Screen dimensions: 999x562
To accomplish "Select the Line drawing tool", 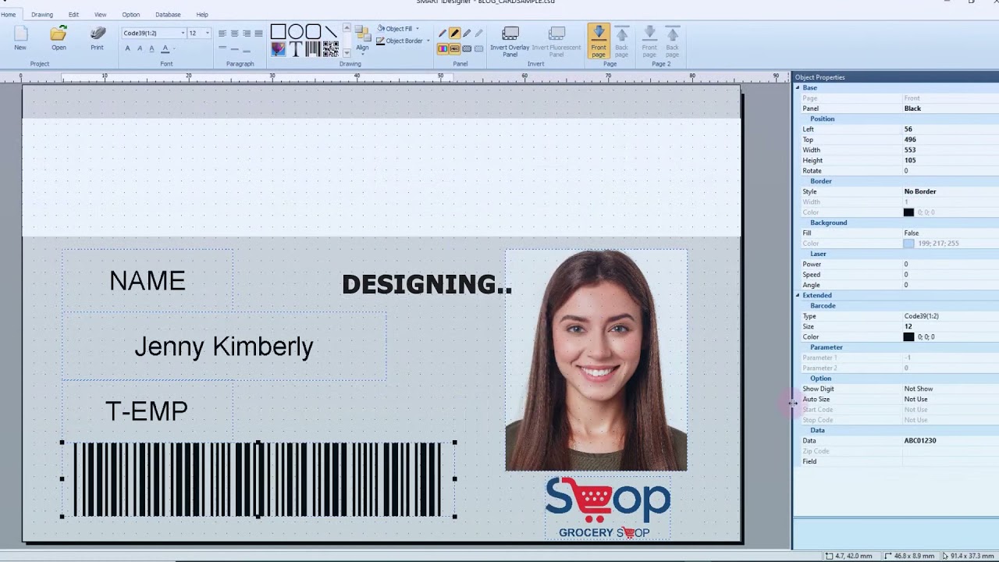I will click(x=331, y=32).
